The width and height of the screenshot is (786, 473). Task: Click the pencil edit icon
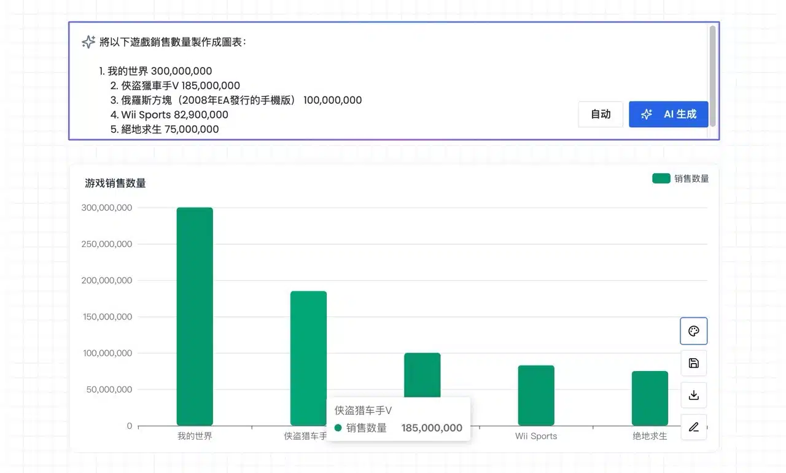[x=693, y=427]
